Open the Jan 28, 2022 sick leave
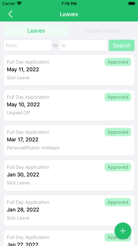Screen dimensions: 138x246 [69, 210]
